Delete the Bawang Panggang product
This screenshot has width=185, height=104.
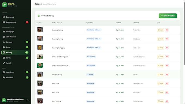[167, 48]
